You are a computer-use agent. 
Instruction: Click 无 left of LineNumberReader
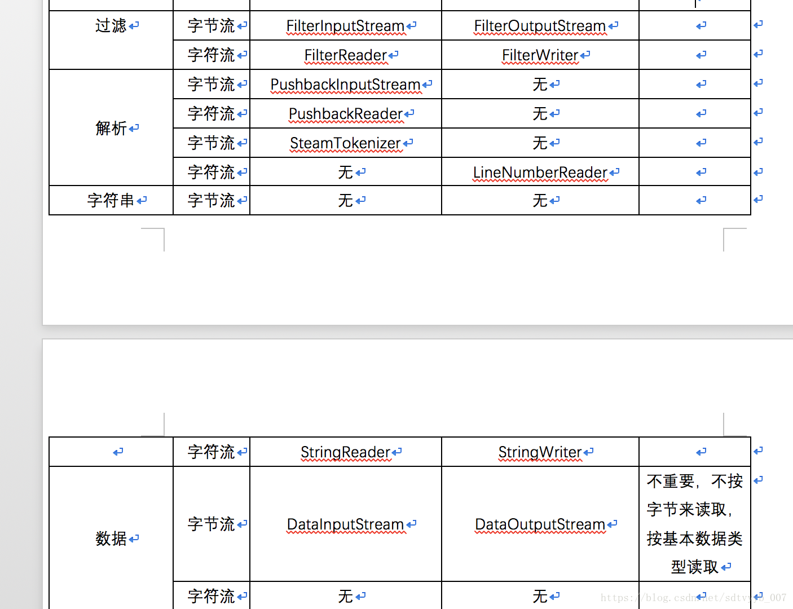[345, 172]
